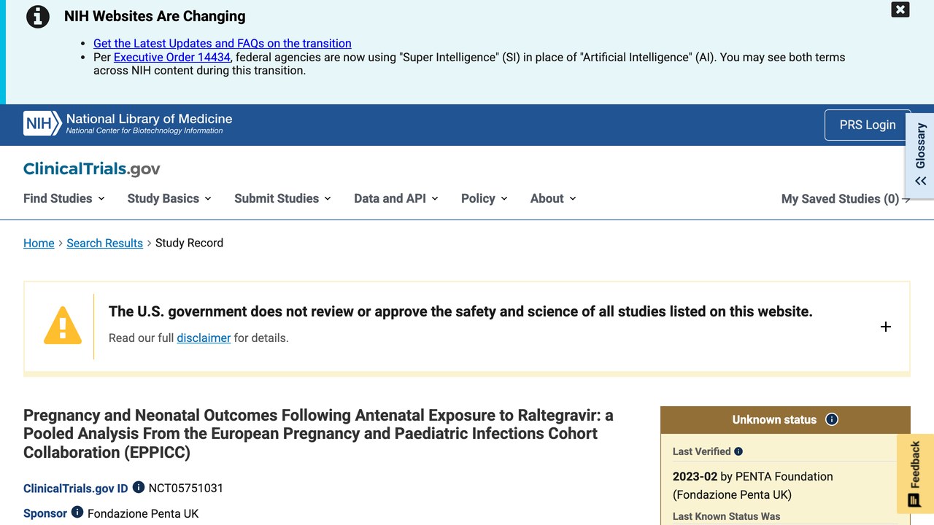Image resolution: width=934 pixels, height=525 pixels.
Task: Click the NIH Websites Are Changing heading
Action: tap(155, 16)
